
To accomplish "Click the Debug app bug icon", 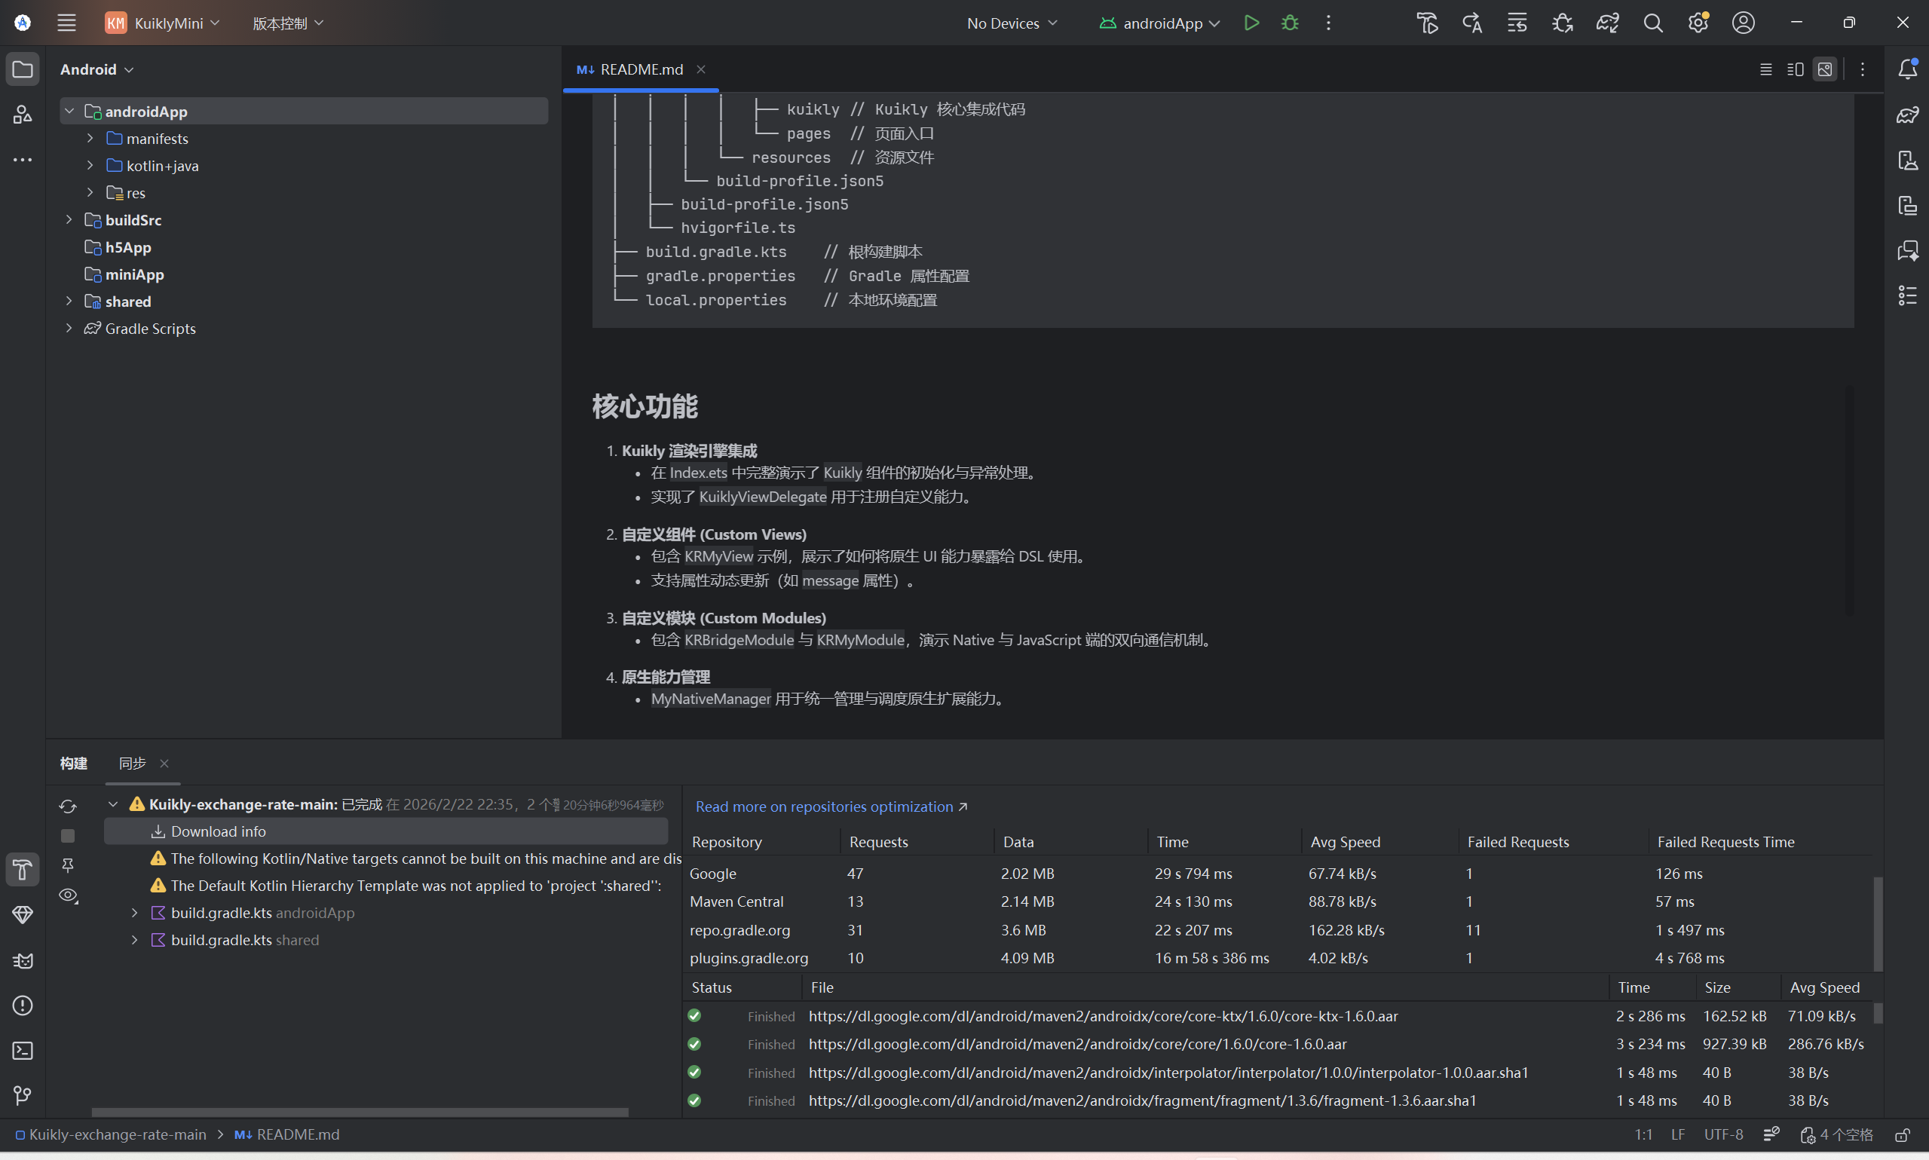I will (x=1290, y=23).
